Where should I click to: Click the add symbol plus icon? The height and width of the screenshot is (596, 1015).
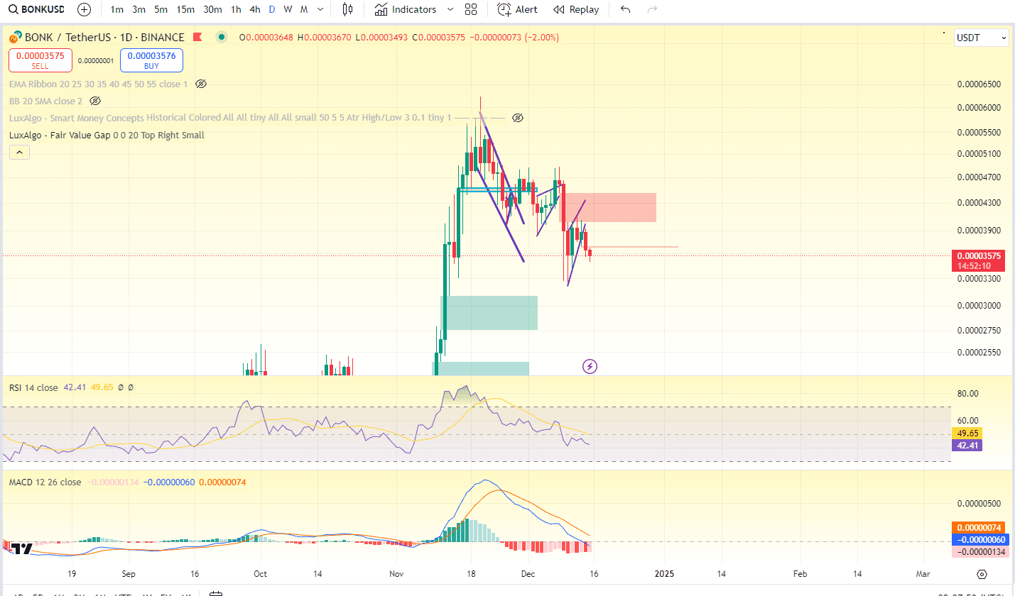click(85, 9)
